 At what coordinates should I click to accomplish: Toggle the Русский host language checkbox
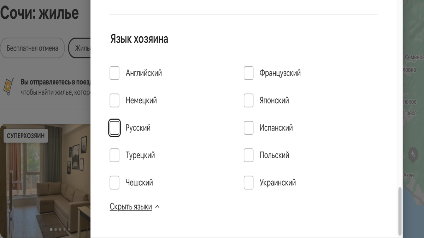(114, 128)
